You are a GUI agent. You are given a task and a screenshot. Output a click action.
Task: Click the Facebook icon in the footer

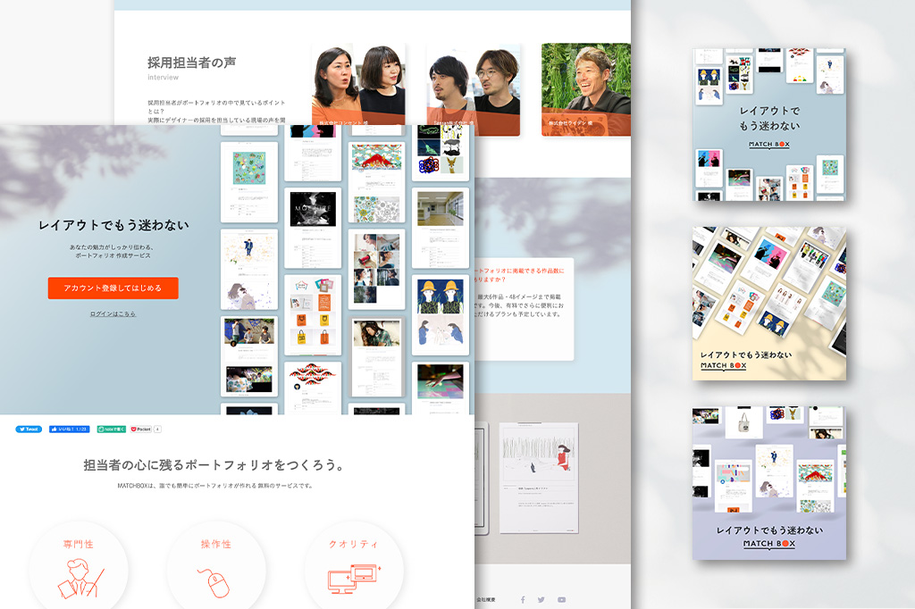523,600
